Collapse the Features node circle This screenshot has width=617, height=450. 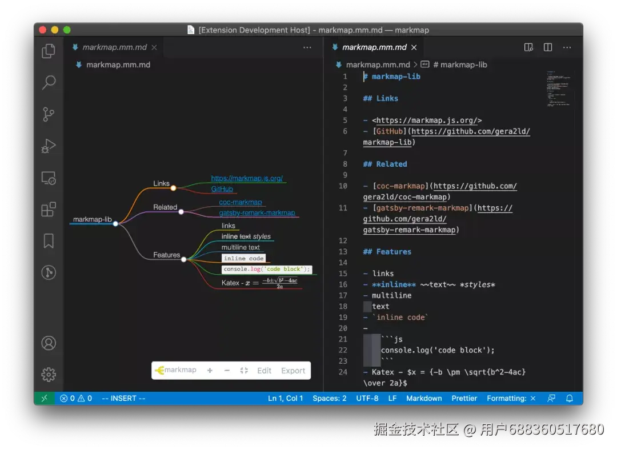click(x=184, y=259)
